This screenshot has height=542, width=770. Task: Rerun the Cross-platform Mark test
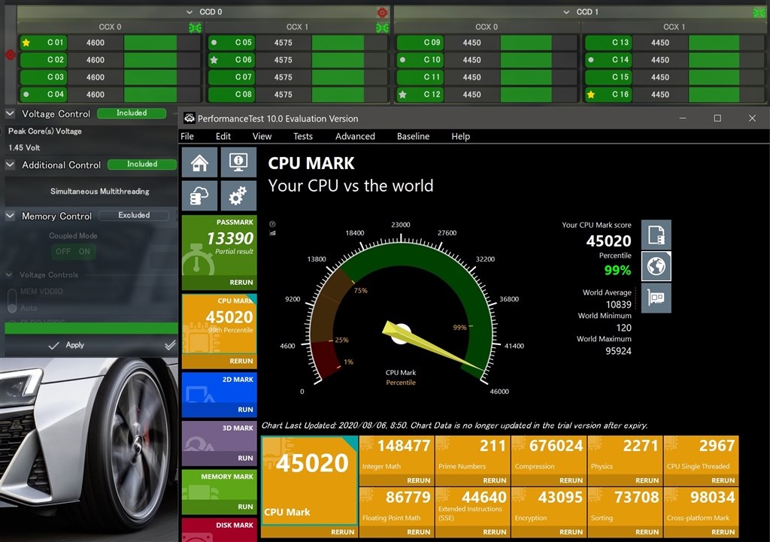coord(723,532)
